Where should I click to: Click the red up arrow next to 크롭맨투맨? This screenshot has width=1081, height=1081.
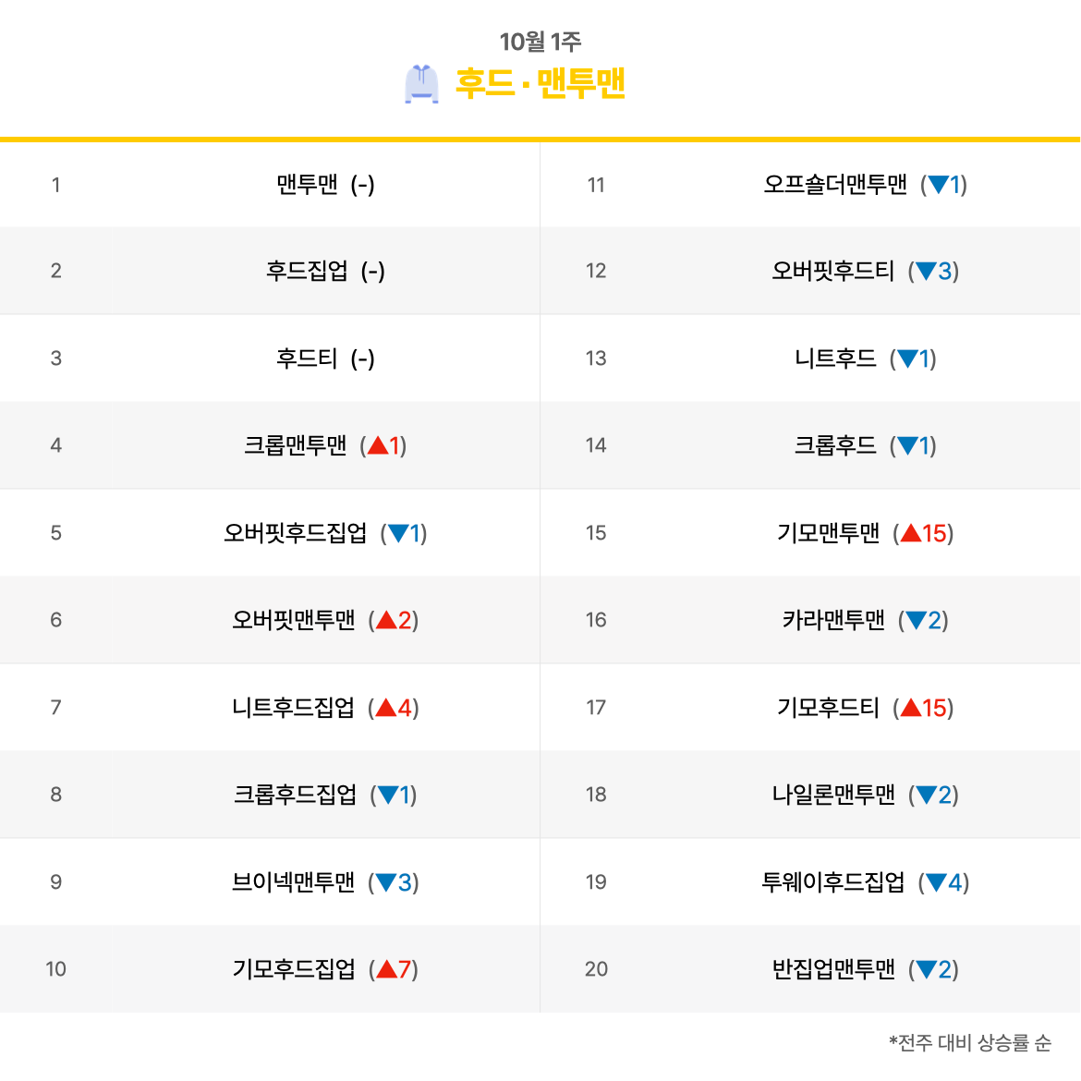(378, 445)
